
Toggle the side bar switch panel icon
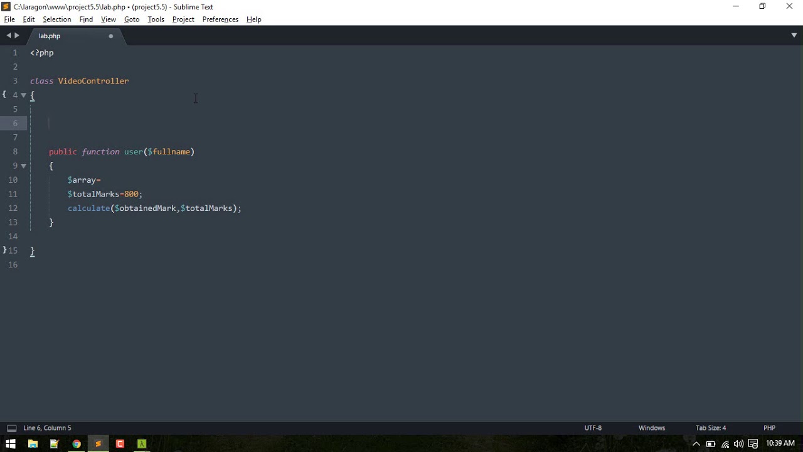pos(11,428)
